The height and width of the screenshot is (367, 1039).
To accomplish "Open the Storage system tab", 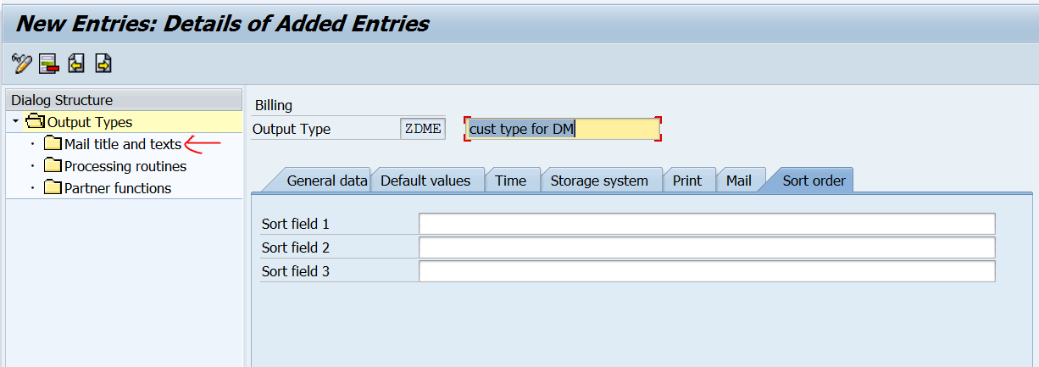I will coord(599,181).
